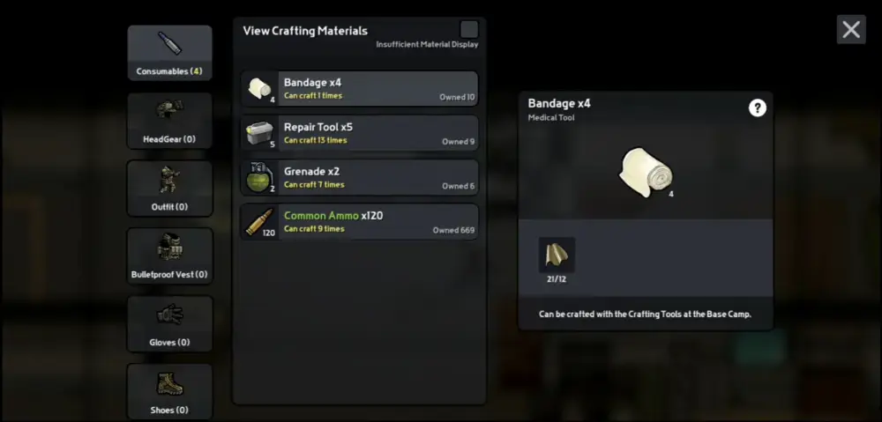The width and height of the screenshot is (882, 422).
Task: Click the bandage roll icon in recipe list
Action: coord(259,88)
